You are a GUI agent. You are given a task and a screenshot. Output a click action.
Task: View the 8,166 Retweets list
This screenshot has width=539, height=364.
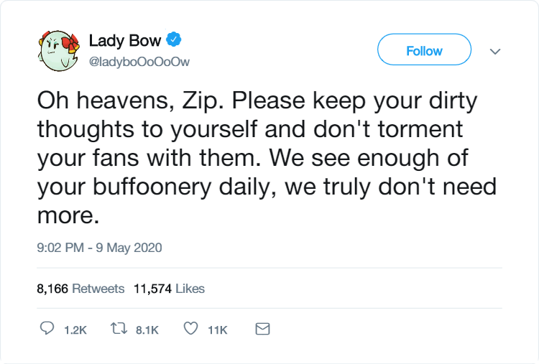(80, 289)
